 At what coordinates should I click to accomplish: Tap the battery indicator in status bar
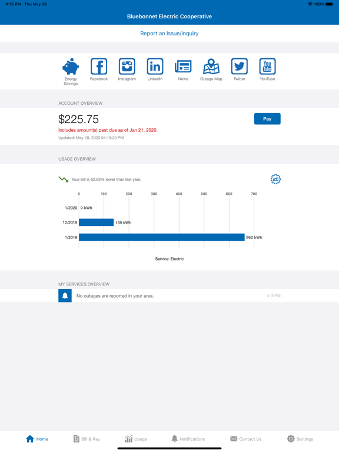pos(330,4)
